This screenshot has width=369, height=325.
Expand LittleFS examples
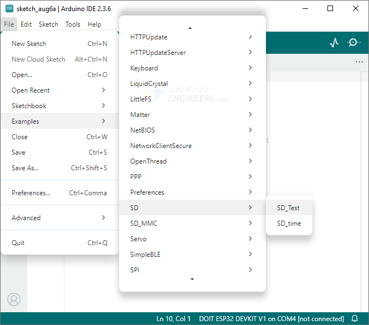point(192,99)
